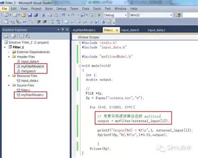Collapse the Header Files folder
This screenshot has height=158, width=198.
click(9, 57)
